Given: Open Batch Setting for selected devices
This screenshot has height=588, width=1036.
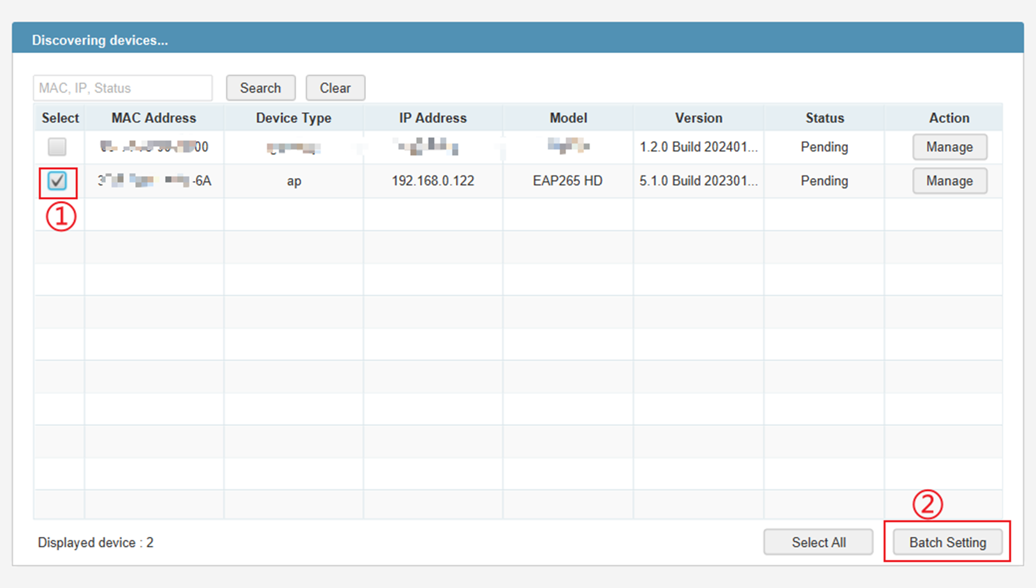Looking at the screenshot, I should (x=947, y=542).
